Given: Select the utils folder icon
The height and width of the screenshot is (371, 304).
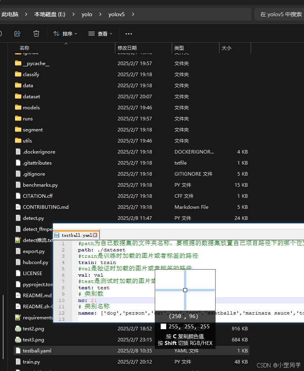Looking at the screenshot, I should (18, 141).
